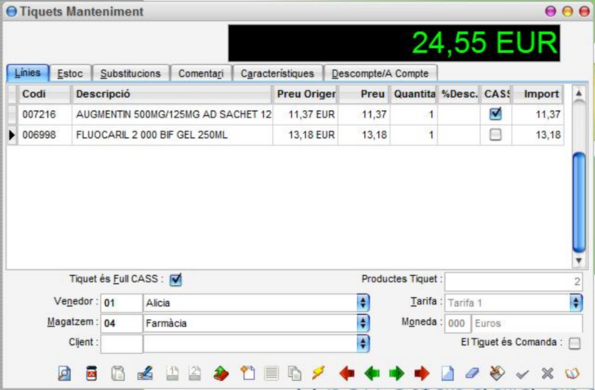Screen dimensions: 595x390
Task: Enable El Tiquet és Comanda checkbox
Action: click(575, 343)
